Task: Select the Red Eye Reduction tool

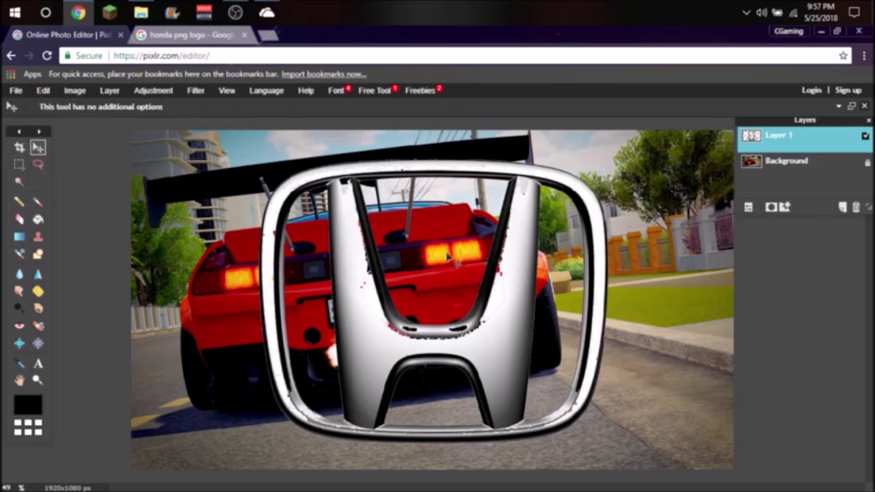Action: 19,326
